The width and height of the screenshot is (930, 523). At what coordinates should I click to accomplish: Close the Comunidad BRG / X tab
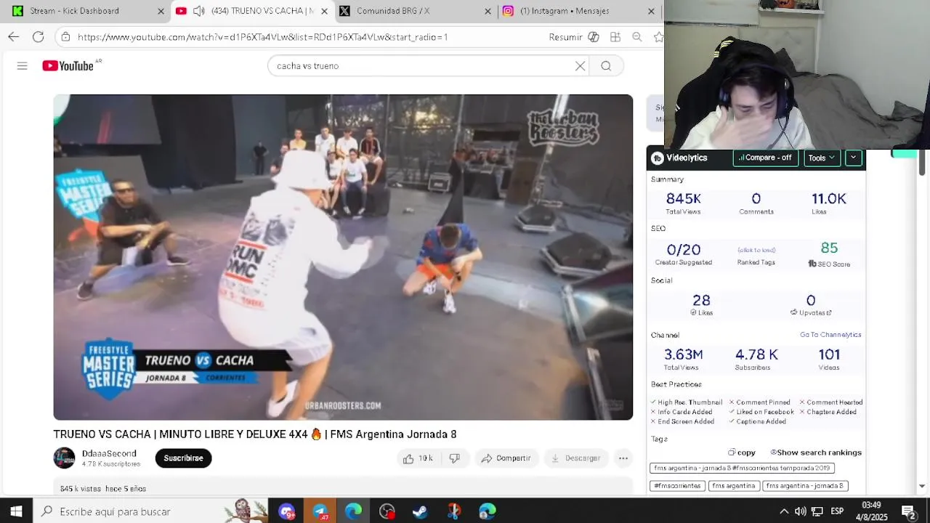coord(488,11)
